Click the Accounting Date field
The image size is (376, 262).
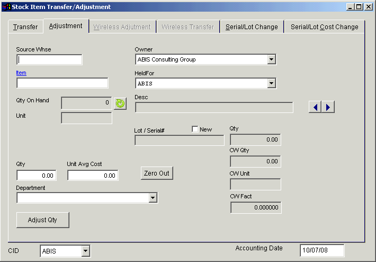(x=321, y=250)
